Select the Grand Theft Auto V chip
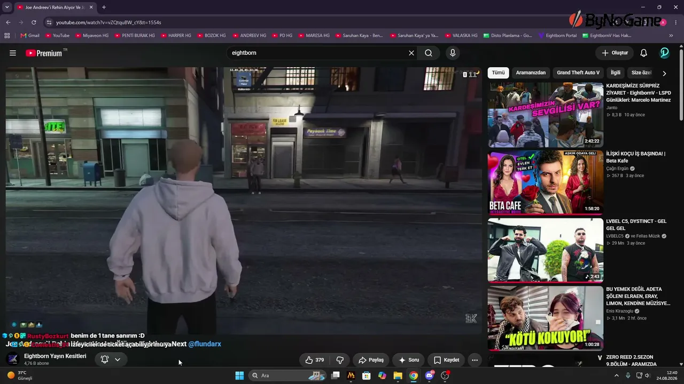 coord(578,73)
